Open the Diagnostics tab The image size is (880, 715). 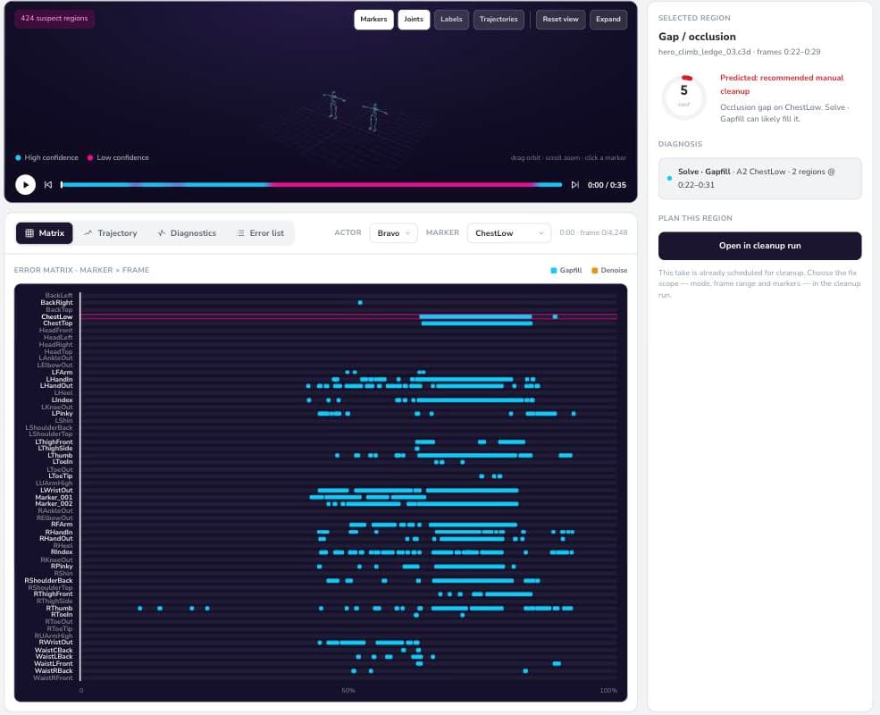tap(187, 233)
